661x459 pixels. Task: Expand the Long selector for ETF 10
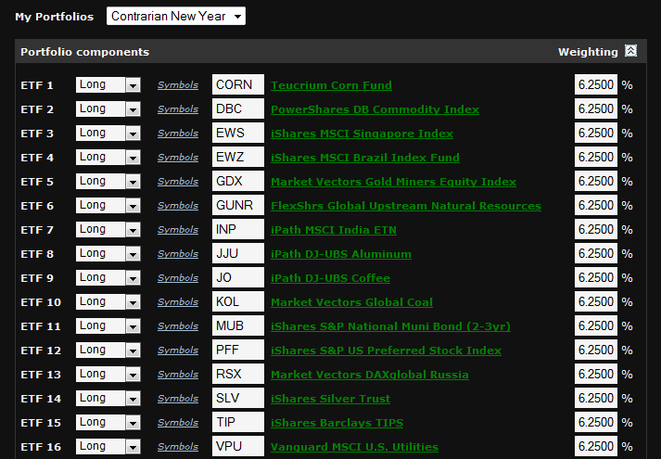click(x=108, y=301)
